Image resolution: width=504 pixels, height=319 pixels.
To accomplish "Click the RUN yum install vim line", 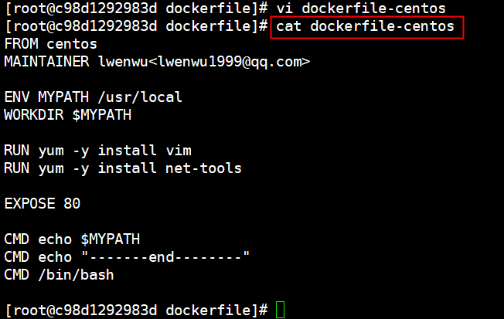I will (x=98, y=151).
